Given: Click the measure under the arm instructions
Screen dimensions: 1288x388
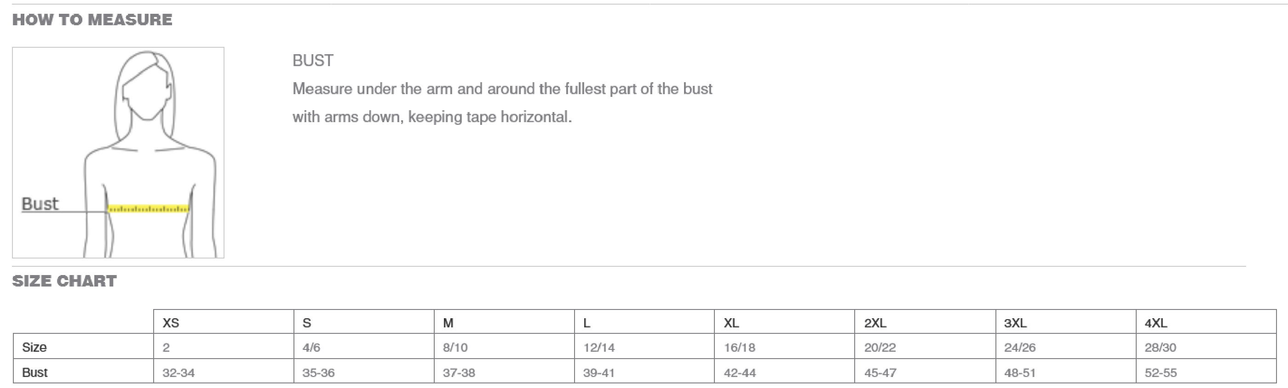Looking at the screenshot, I should click(x=502, y=103).
